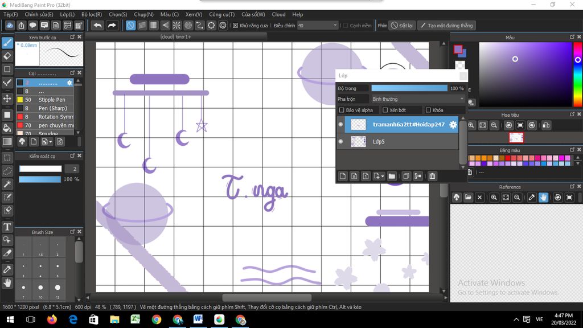Add a new layer folder in Lớp panel
583x328 pixels.
392,177
